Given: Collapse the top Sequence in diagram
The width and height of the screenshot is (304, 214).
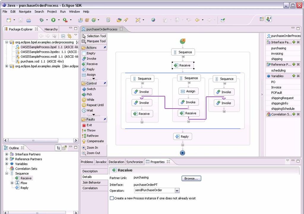Looking at the screenshot, I should tap(183, 57).
